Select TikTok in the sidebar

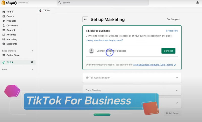click(x=18, y=62)
